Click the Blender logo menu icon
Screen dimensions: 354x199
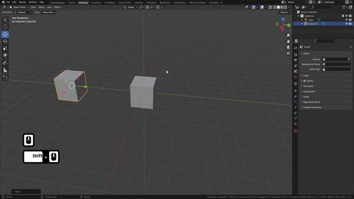(3, 2)
